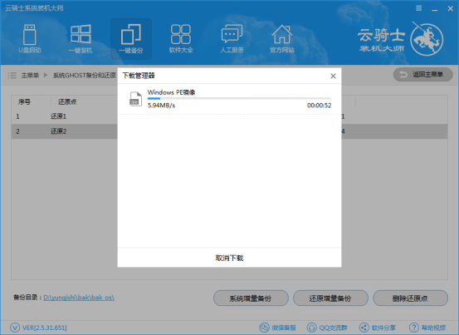Click the 系统增量备份 button
This screenshot has width=459, height=335.
251,298
